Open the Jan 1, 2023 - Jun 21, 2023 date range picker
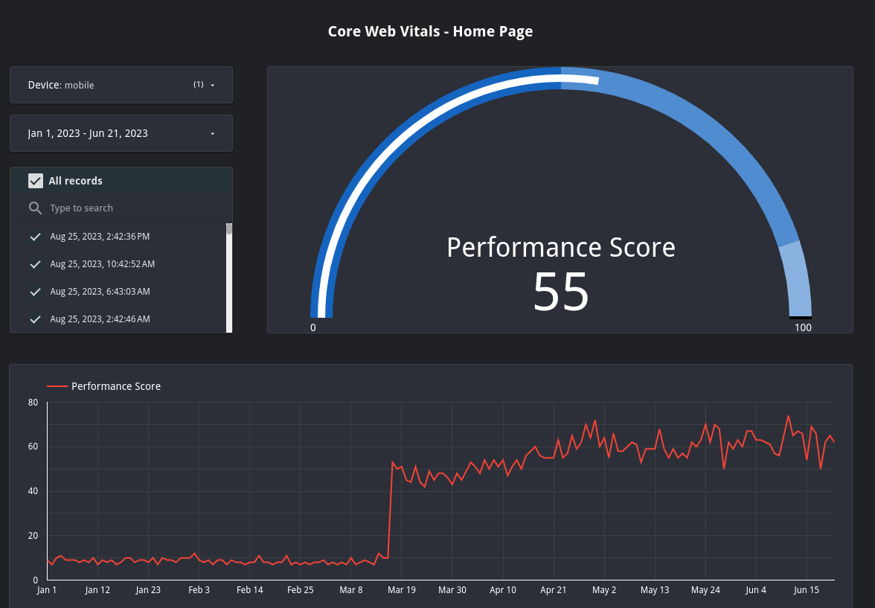This screenshot has width=875, height=608. [121, 133]
